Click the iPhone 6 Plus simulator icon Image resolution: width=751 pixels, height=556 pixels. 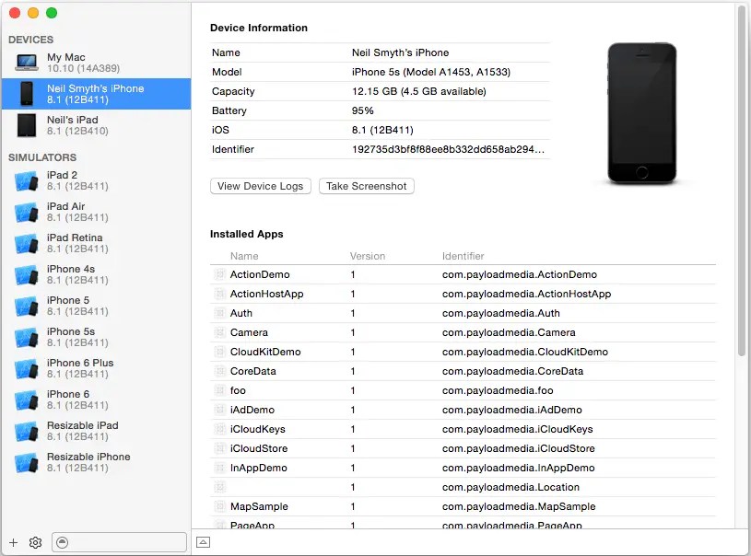pyautogui.click(x=24, y=367)
